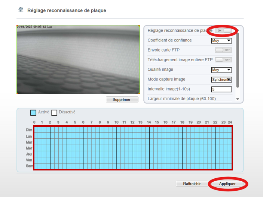
Task: Click the 'Intervalle image(1-10s)' label
Action: pyautogui.click(x=169, y=89)
